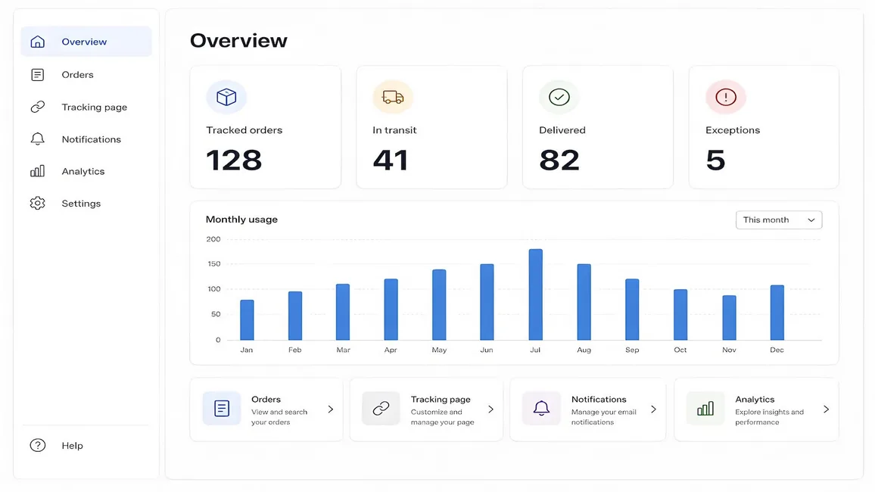Open 'Explore insights and performance' card
This screenshot has height=492, width=875.
coord(756,409)
